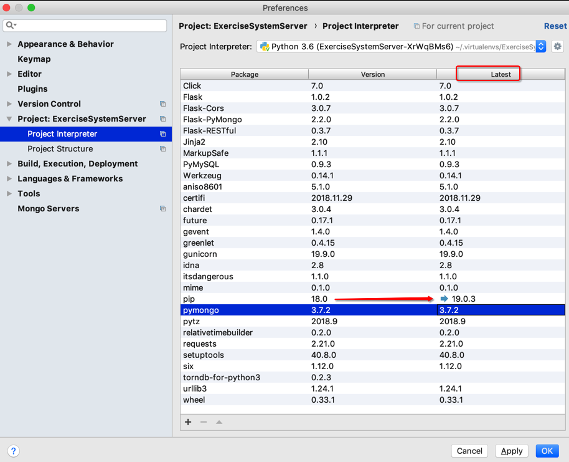Open the Project Interpreter dropdown arrows
569x462 pixels.
click(x=541, y=47)
